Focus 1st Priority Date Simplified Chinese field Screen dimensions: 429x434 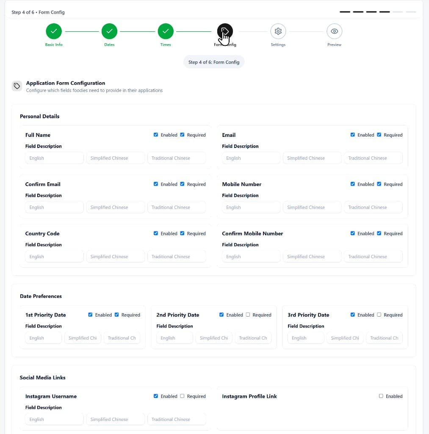pyautogui.click(x=83, y=338)
